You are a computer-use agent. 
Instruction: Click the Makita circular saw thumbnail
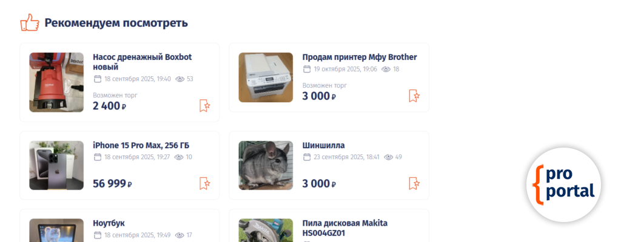pos(266,230)
